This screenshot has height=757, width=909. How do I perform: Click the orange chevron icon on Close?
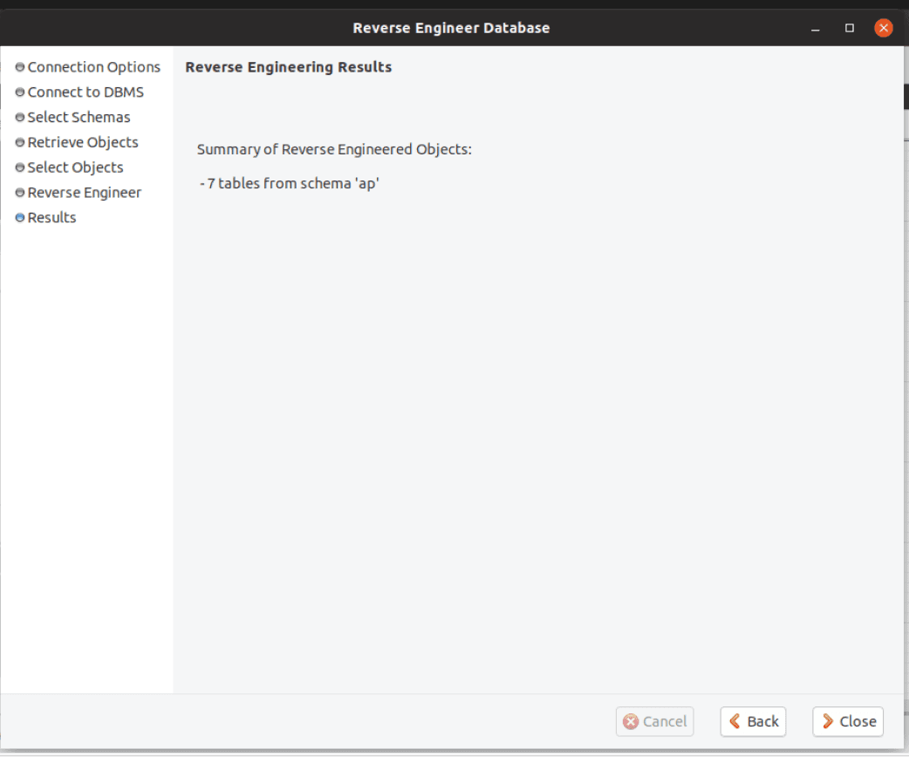tap(828, 721)
